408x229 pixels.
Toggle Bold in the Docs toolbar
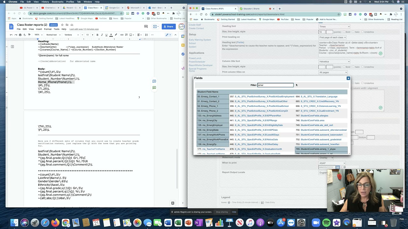98,35
